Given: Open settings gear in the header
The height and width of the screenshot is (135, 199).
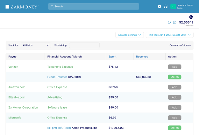Looking at the screenshot, I should tap(160, 6).
